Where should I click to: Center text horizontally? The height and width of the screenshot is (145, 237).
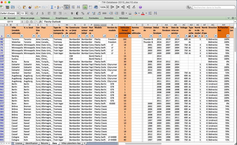(x=55, y=13)
